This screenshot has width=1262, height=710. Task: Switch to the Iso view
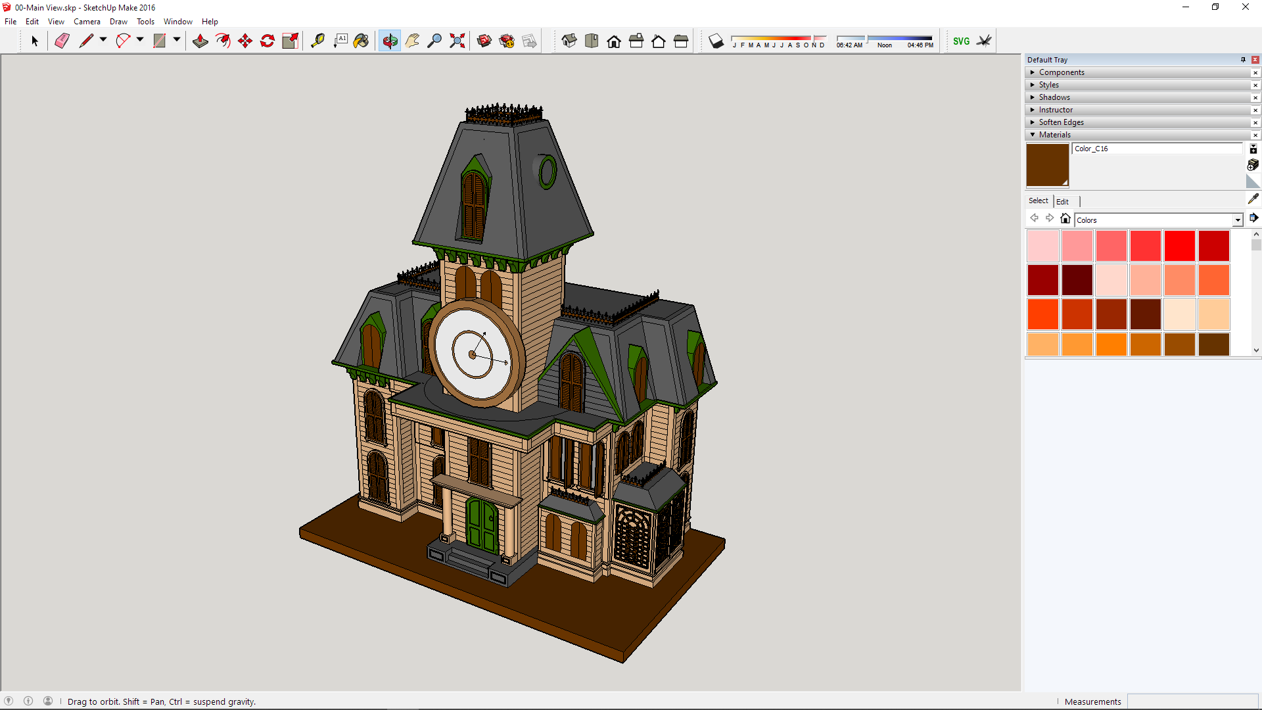tap(569, 41)
